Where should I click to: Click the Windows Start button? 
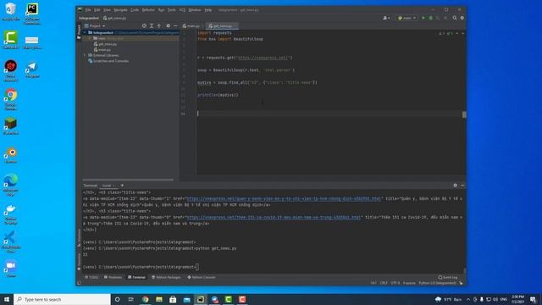coord(7,299)
